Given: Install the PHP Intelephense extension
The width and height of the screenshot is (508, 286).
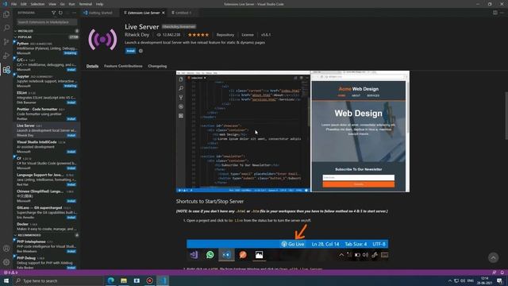Looking at the screenshot, I should [71, 251].
